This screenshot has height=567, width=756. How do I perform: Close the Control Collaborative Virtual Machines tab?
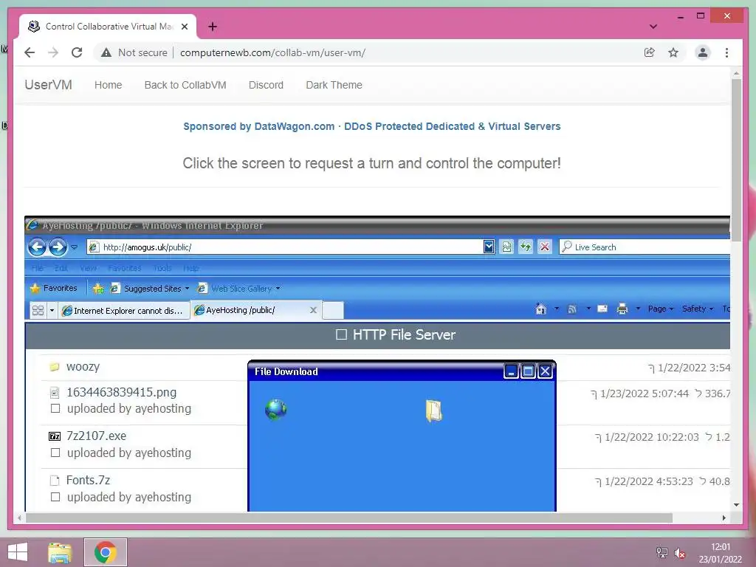[x=184, y=27]
